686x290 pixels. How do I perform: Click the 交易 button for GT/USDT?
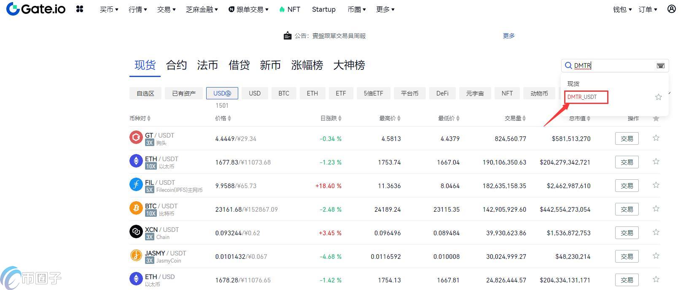tap(627, 138)
